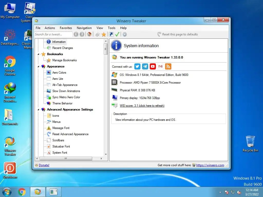Screen dimensions: 263x197
Task: Click the green checkmark toolbar icon
Action: (117, 34)
